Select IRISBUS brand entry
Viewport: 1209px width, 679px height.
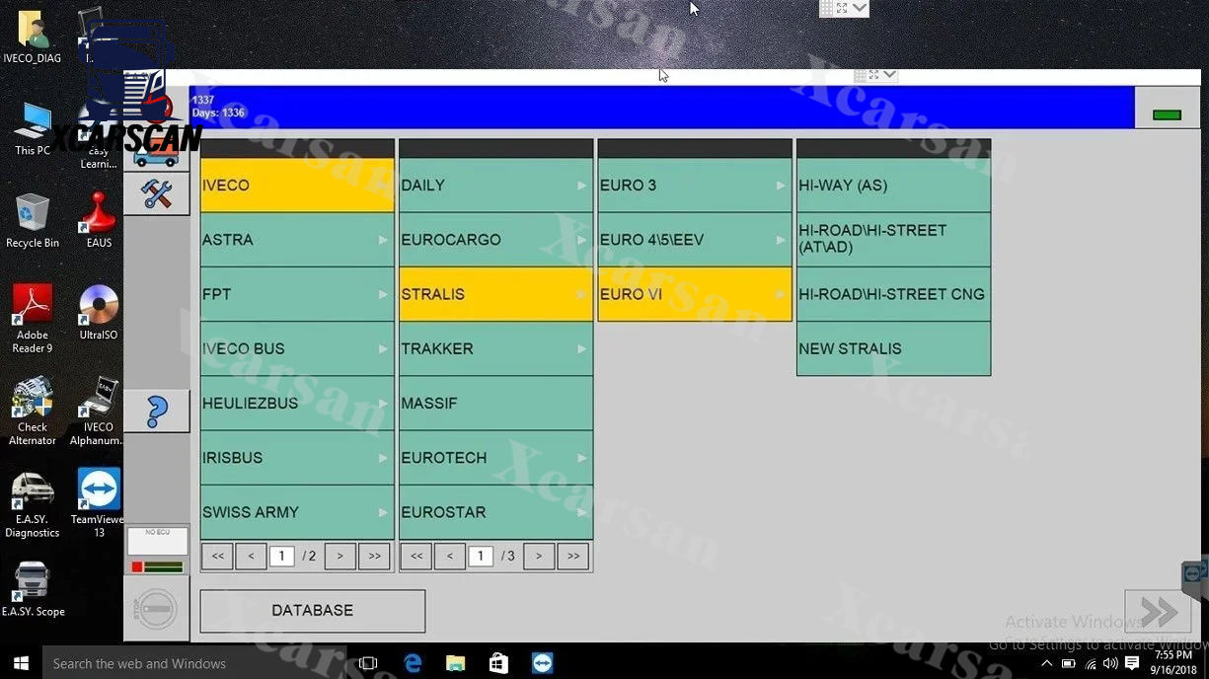[x=297, y=458]
